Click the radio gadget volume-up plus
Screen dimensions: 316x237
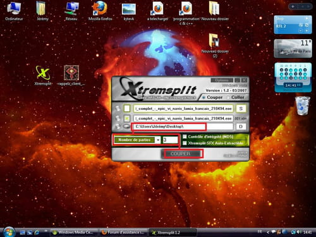(307, 31)
